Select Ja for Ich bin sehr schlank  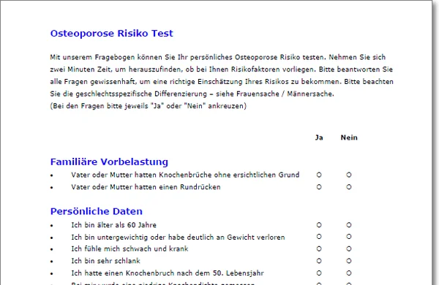point(319,261)
